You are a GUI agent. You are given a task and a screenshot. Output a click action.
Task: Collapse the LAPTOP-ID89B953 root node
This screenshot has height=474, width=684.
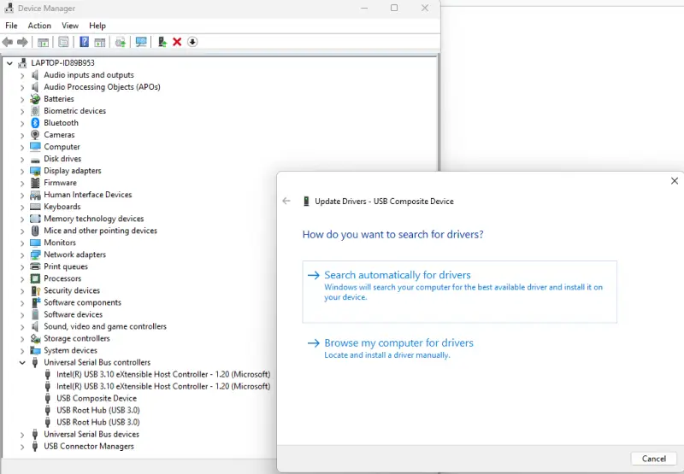pos(9,63)
